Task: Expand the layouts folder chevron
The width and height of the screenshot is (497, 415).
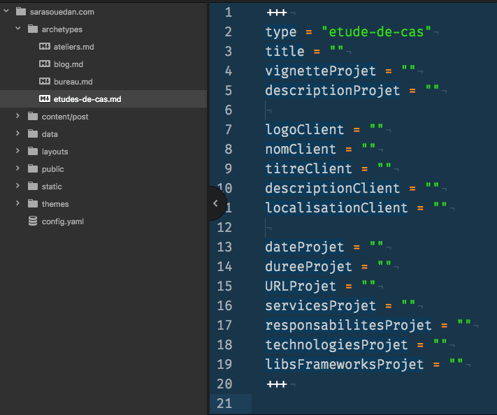Action: 18,152
